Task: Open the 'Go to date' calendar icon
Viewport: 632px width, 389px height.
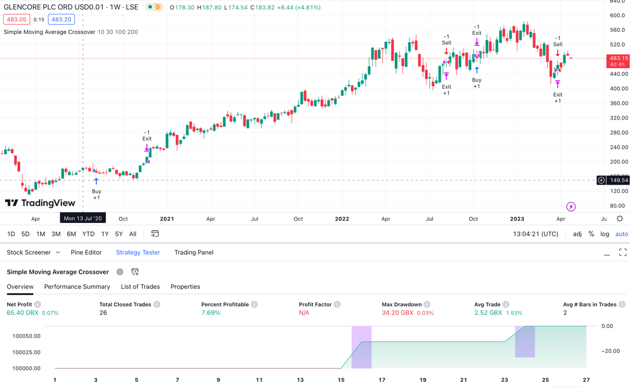Action: 154,233
